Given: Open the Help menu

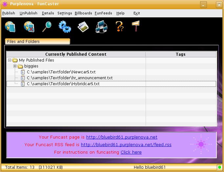Looking at the screenshot, I should coord(120,13).
